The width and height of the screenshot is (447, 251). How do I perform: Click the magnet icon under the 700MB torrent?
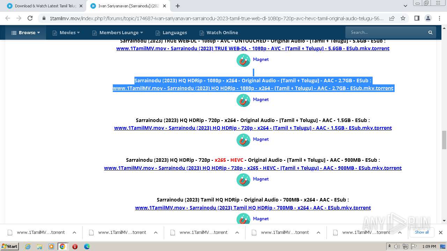(x=243, y=219)
